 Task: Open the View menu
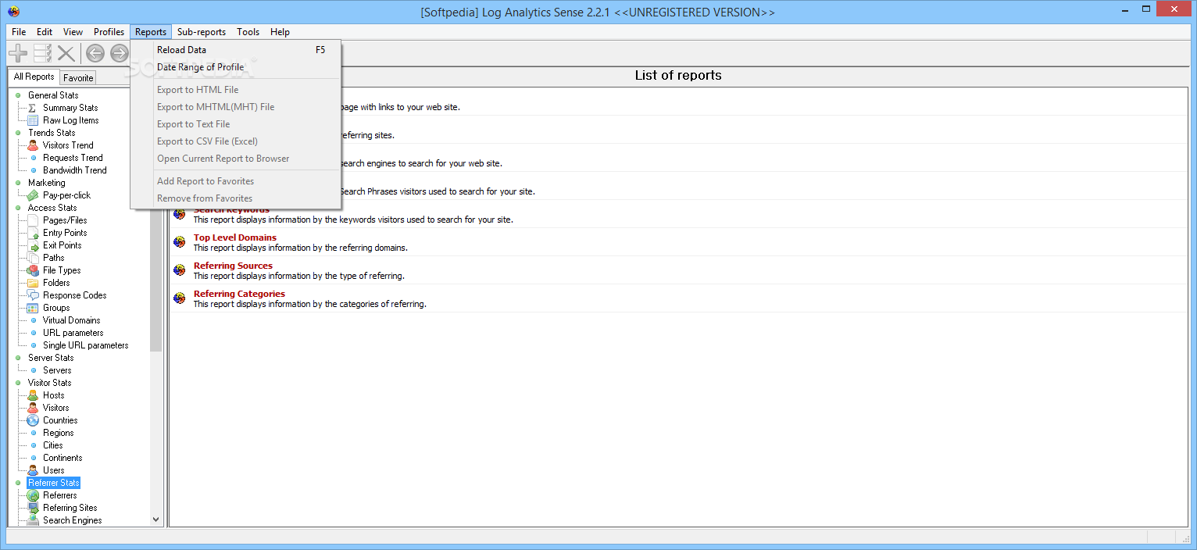click(73, 32)
